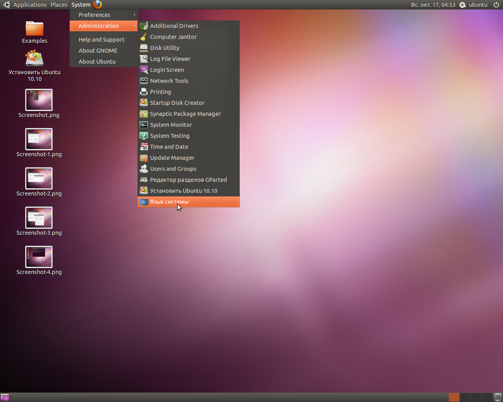Viewport: 503px width, 402px height.
Task: Click the Users and Groups icon
Action: click(x=144, y=169)
